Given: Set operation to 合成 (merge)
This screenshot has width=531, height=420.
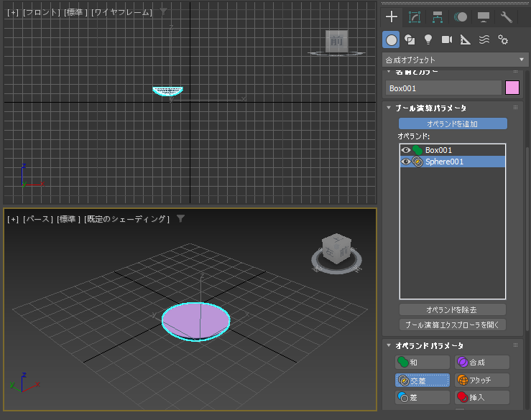Looking at the screenshot, I should pos(482,362).
